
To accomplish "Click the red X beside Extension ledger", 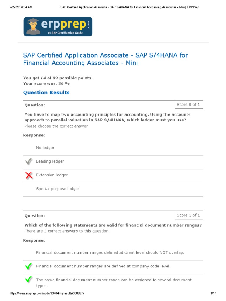I will pyautogui.click(x=29, y=175).
